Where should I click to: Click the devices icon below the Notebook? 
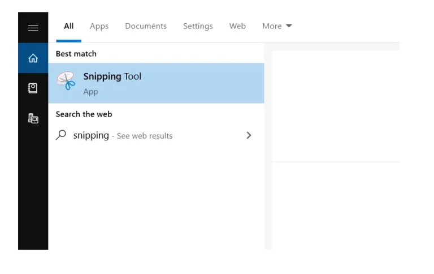coord(33,118)
